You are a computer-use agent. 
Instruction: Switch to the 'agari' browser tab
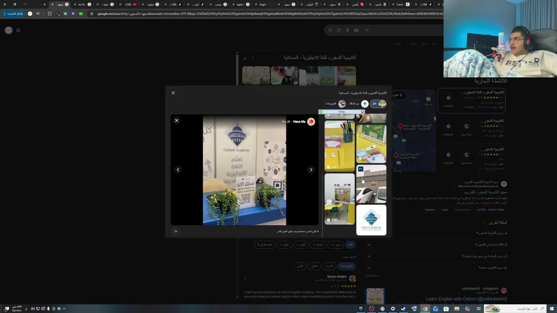pyautogui.click(x=243, y=4)
